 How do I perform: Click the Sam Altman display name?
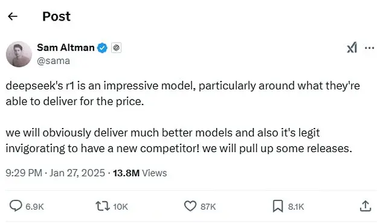click(66, 47)
